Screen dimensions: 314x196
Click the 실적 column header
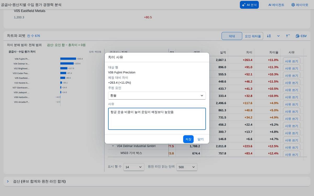click(223, 53)
